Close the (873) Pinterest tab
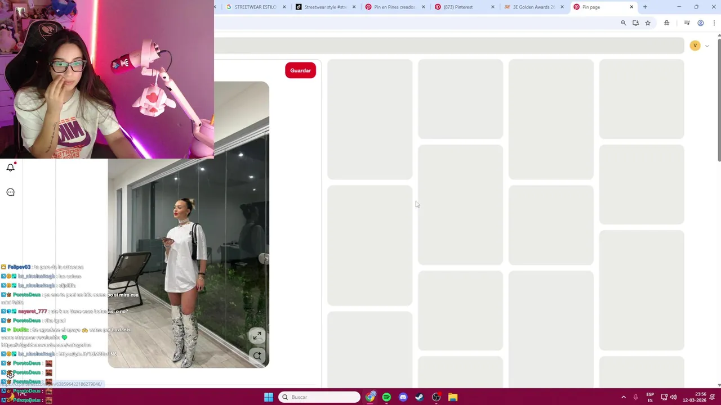 pyautogui.click(x=493, y=7)
